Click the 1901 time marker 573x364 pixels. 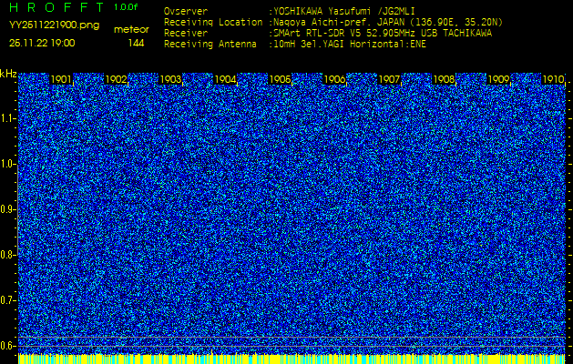[x=61, y=79]
